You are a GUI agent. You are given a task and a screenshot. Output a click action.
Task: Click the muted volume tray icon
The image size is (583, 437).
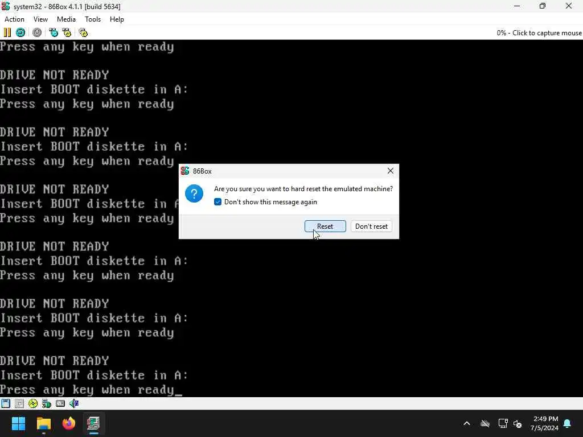click(x=518, y=423)
